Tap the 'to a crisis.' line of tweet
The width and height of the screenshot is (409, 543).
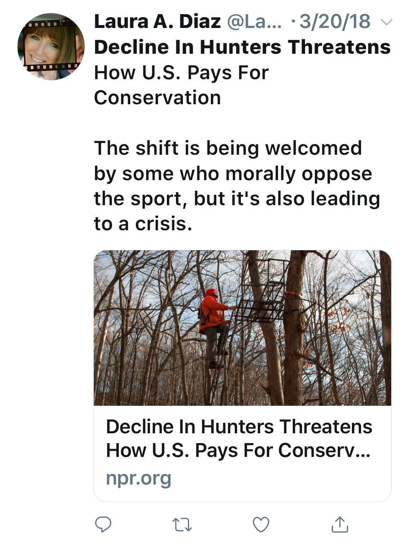[143, 224]
